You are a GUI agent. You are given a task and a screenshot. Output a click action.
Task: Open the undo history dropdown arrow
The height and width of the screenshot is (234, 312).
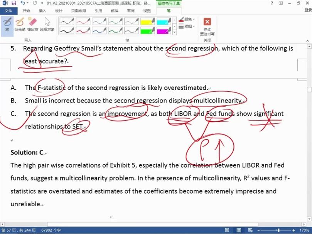[x=27, y=3]
